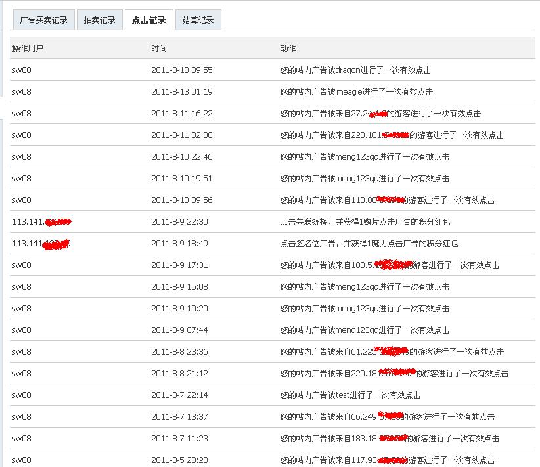Click the test username in the 2011-8-7 22:14 row
This screenshot has width=540, height=467.
pos(343,395)
